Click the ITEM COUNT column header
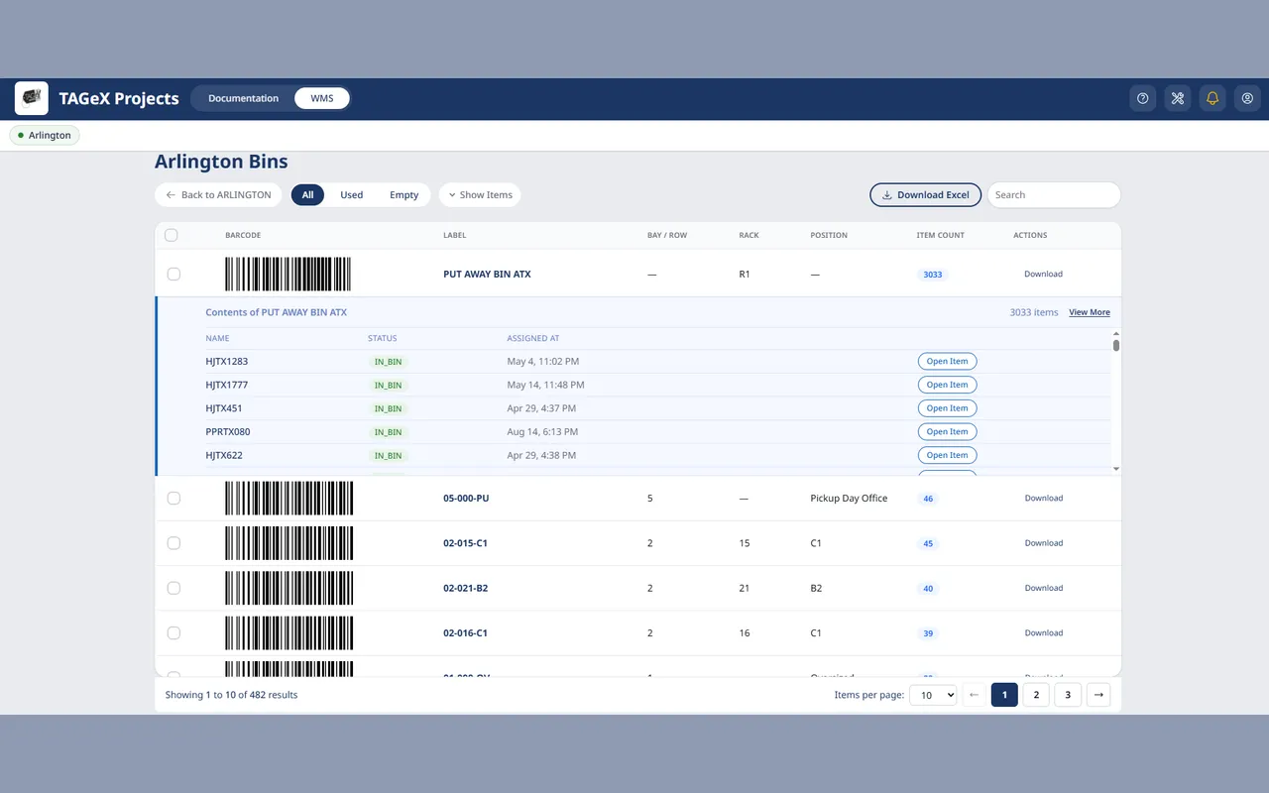1269x793 pixels. point(940,235)
